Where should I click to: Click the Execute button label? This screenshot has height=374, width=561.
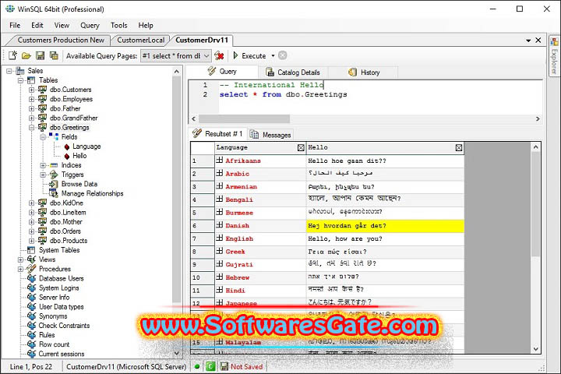click(254, 56)
